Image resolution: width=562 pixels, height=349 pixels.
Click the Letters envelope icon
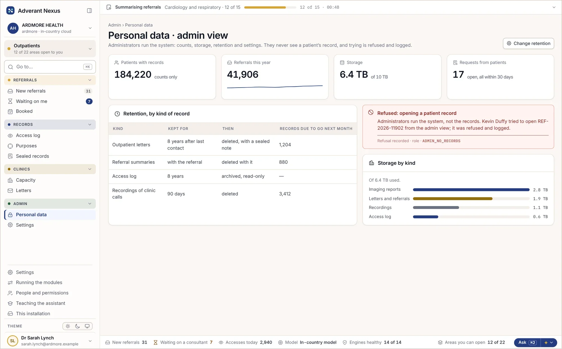coord(10,191)
